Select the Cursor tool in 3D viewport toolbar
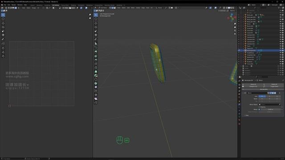The height and width of the screenshot is (160, 285). coord(96,19)
